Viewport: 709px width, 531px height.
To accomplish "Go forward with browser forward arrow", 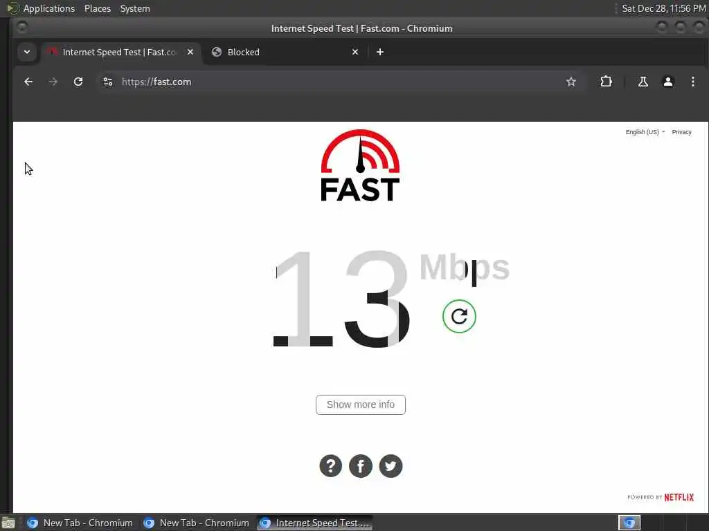I will click(x=53, y=82).
